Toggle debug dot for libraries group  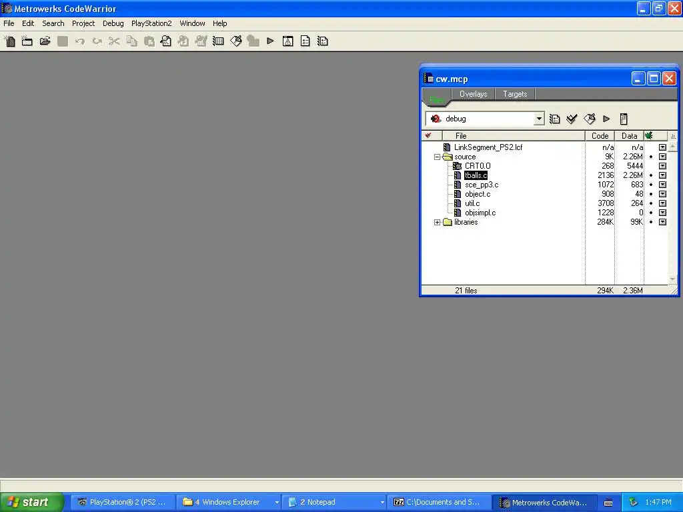coord(651,222)
